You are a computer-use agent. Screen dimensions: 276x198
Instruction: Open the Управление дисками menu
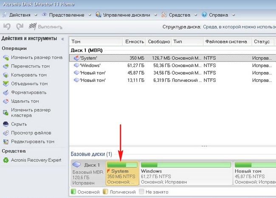coord(127,15)
